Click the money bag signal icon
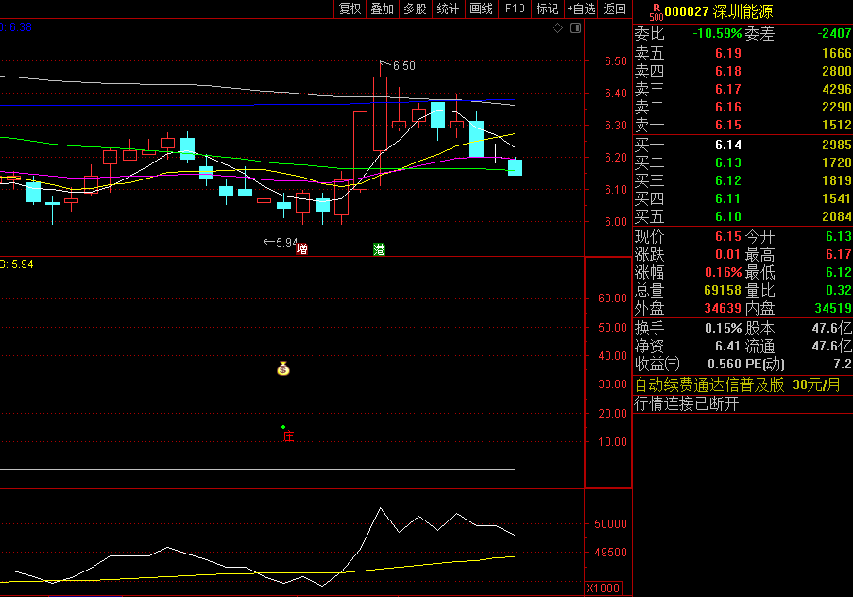853x597 pixels. pyautogui.click(x=282, y=368)
